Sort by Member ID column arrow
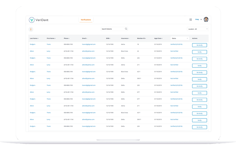 (x=146, y=39)
